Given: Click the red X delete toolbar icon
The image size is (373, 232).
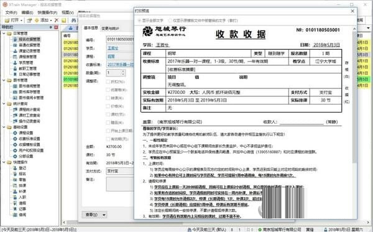Looking at the screenshot, I should click(x=57, y=21).
